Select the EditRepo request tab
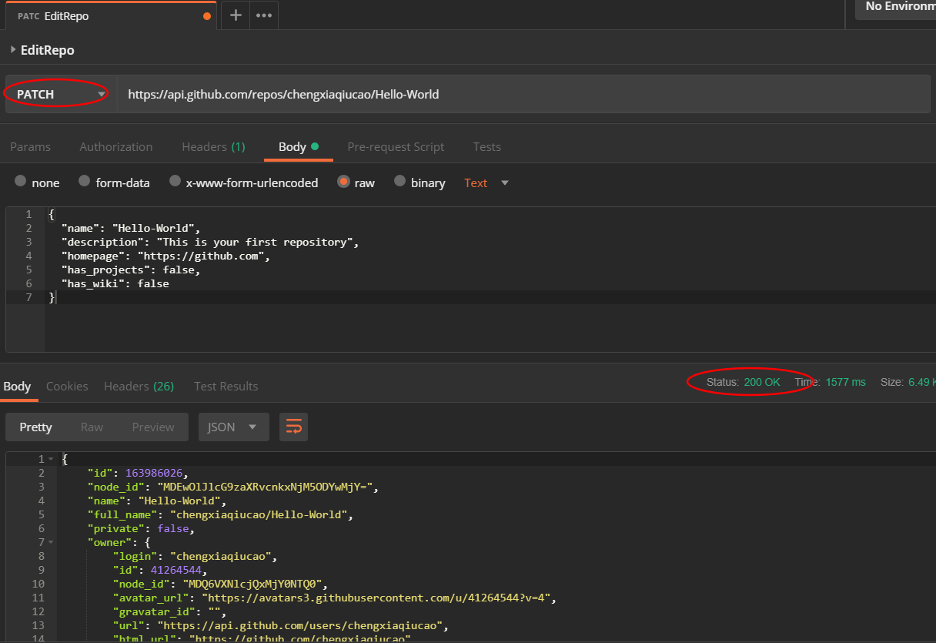The height and width of the screenshot is (643, 936). (111, 15)
